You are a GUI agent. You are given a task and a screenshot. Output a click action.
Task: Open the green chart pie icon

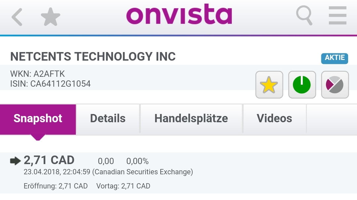tap(302, 85)
